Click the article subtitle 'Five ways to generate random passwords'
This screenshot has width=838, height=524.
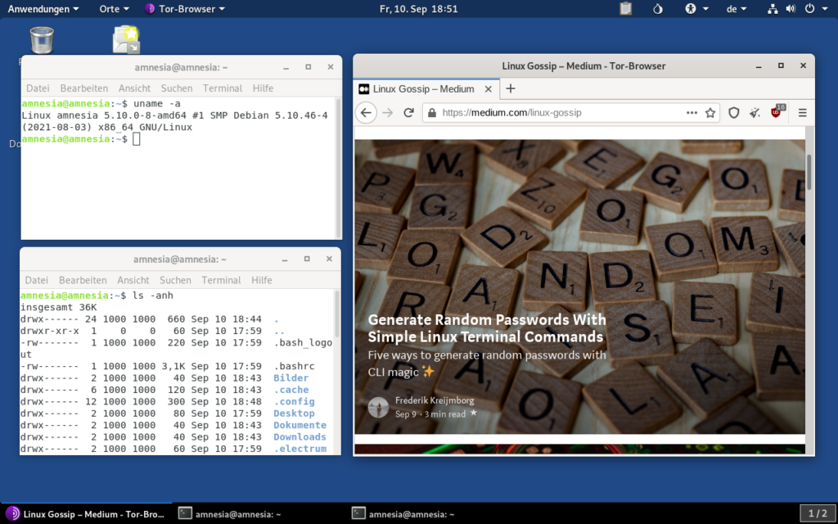[x=487, y=363]
